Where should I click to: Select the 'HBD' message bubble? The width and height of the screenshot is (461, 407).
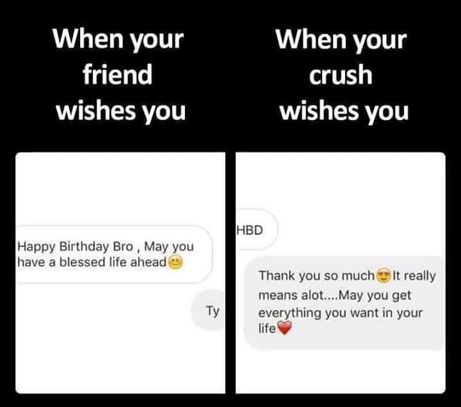[257, 229]
